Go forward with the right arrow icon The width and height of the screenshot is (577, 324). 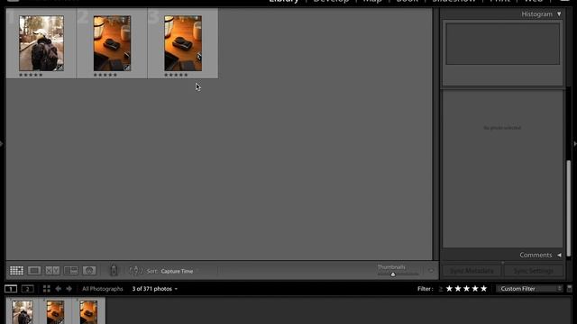coord(69,289)
